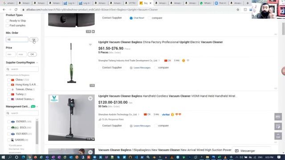285x160 pixels.
Task: Open Shanghai Tailang Industry supplier link
Action: point(128,60)
